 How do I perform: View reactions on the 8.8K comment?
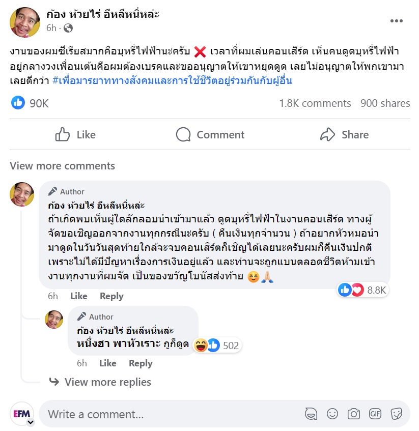click(362, 290)
